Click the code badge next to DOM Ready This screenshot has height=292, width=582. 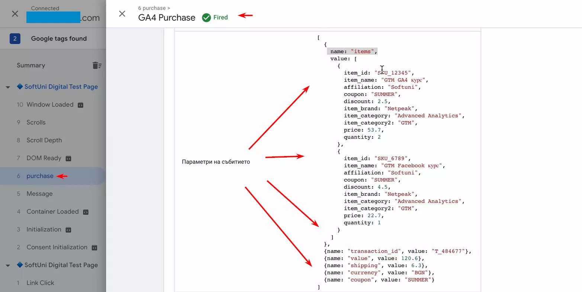click(68, 159)
